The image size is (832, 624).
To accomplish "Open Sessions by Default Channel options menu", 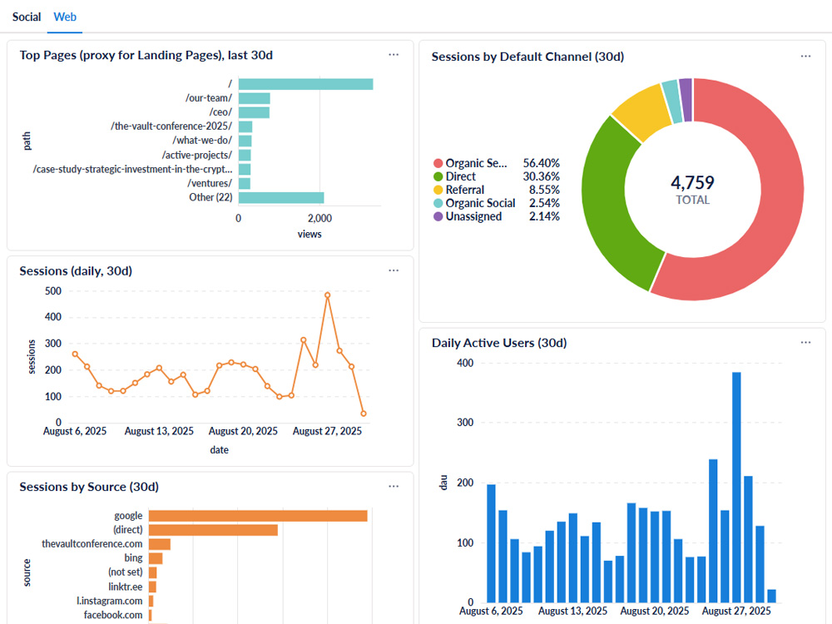I will coord(805,57).
